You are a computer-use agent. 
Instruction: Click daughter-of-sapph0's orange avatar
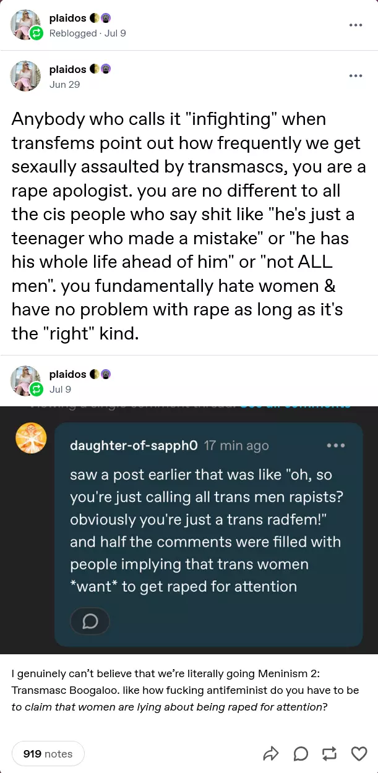tap(31, 438)
